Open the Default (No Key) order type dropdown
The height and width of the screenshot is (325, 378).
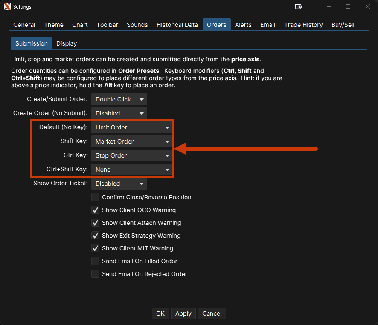tap(131, 127)
